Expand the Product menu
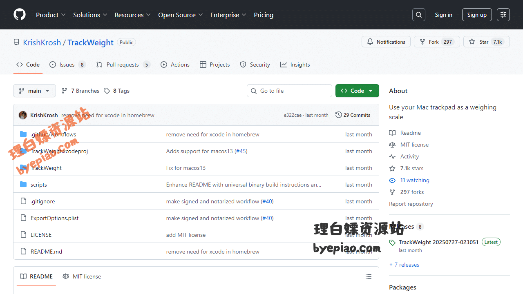The height and width of the screenshot is (294, 523). [51, 15]
